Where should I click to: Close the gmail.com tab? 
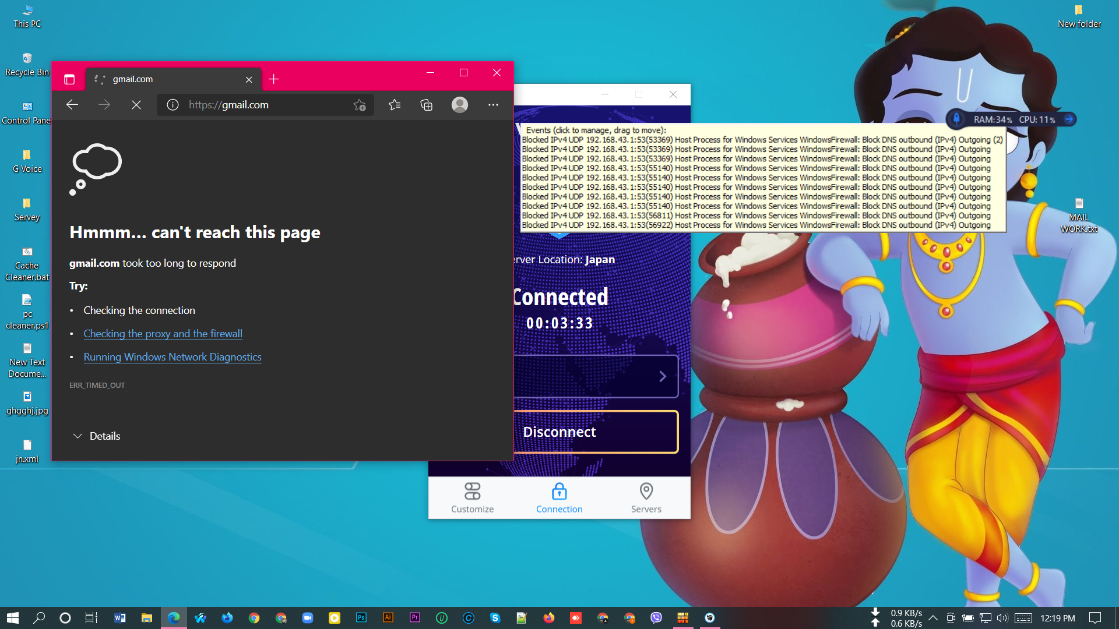tap(249, 79)
